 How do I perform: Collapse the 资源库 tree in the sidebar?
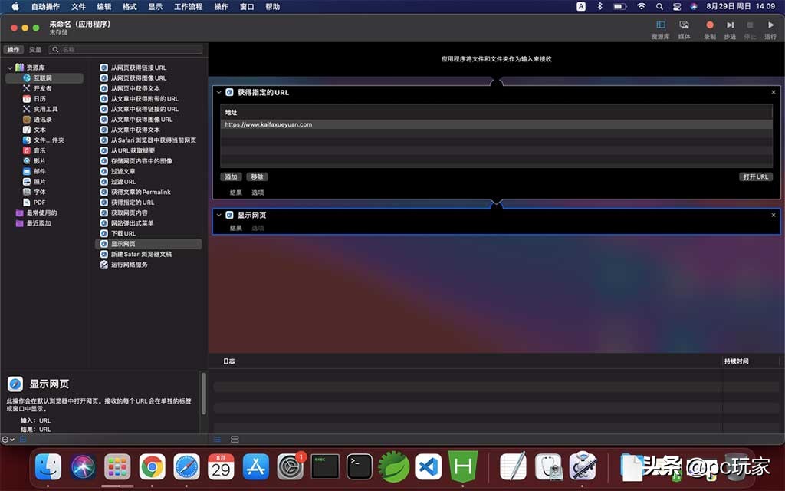click(11, 68)
